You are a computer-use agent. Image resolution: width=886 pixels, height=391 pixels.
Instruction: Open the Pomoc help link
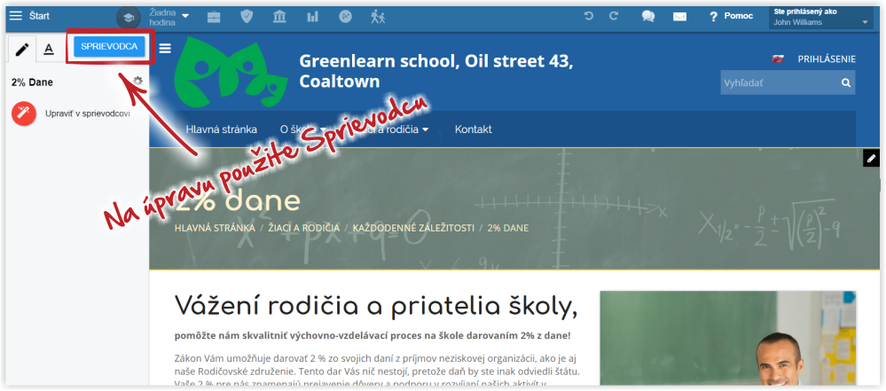730,17
